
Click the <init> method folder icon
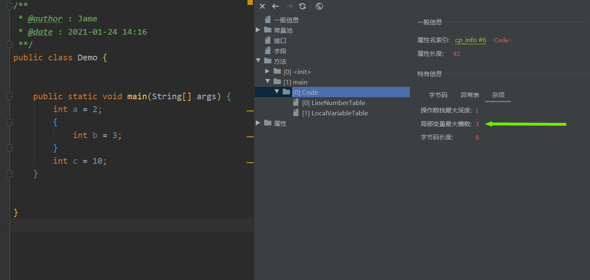tap(277, 71)
